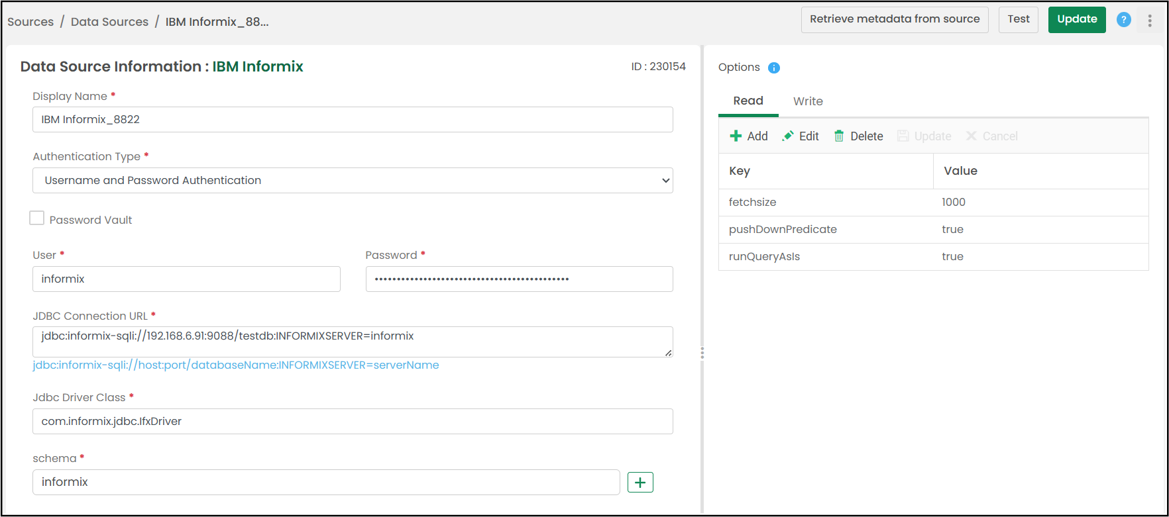Edit the selected option row
The height and width of the screenshot is (517, 1169).
(x=801, y=136)
